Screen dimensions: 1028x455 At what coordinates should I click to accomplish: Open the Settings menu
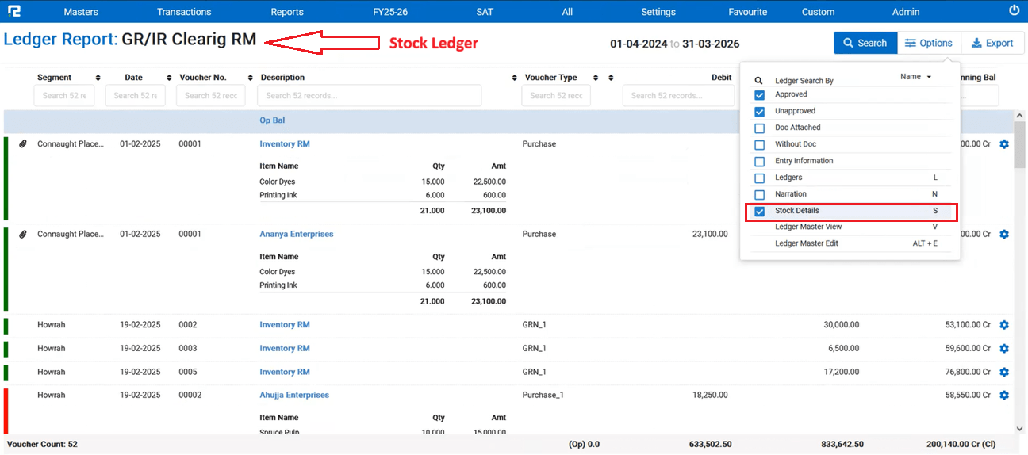(658, 12)
